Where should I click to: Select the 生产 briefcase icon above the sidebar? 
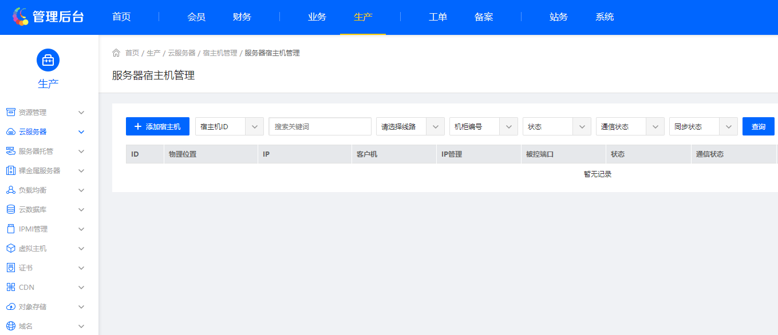tap(48, 59)
